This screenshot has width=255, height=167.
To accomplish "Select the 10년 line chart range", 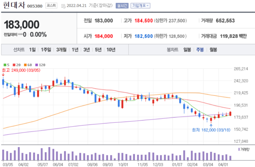I will tap(111, 50).
